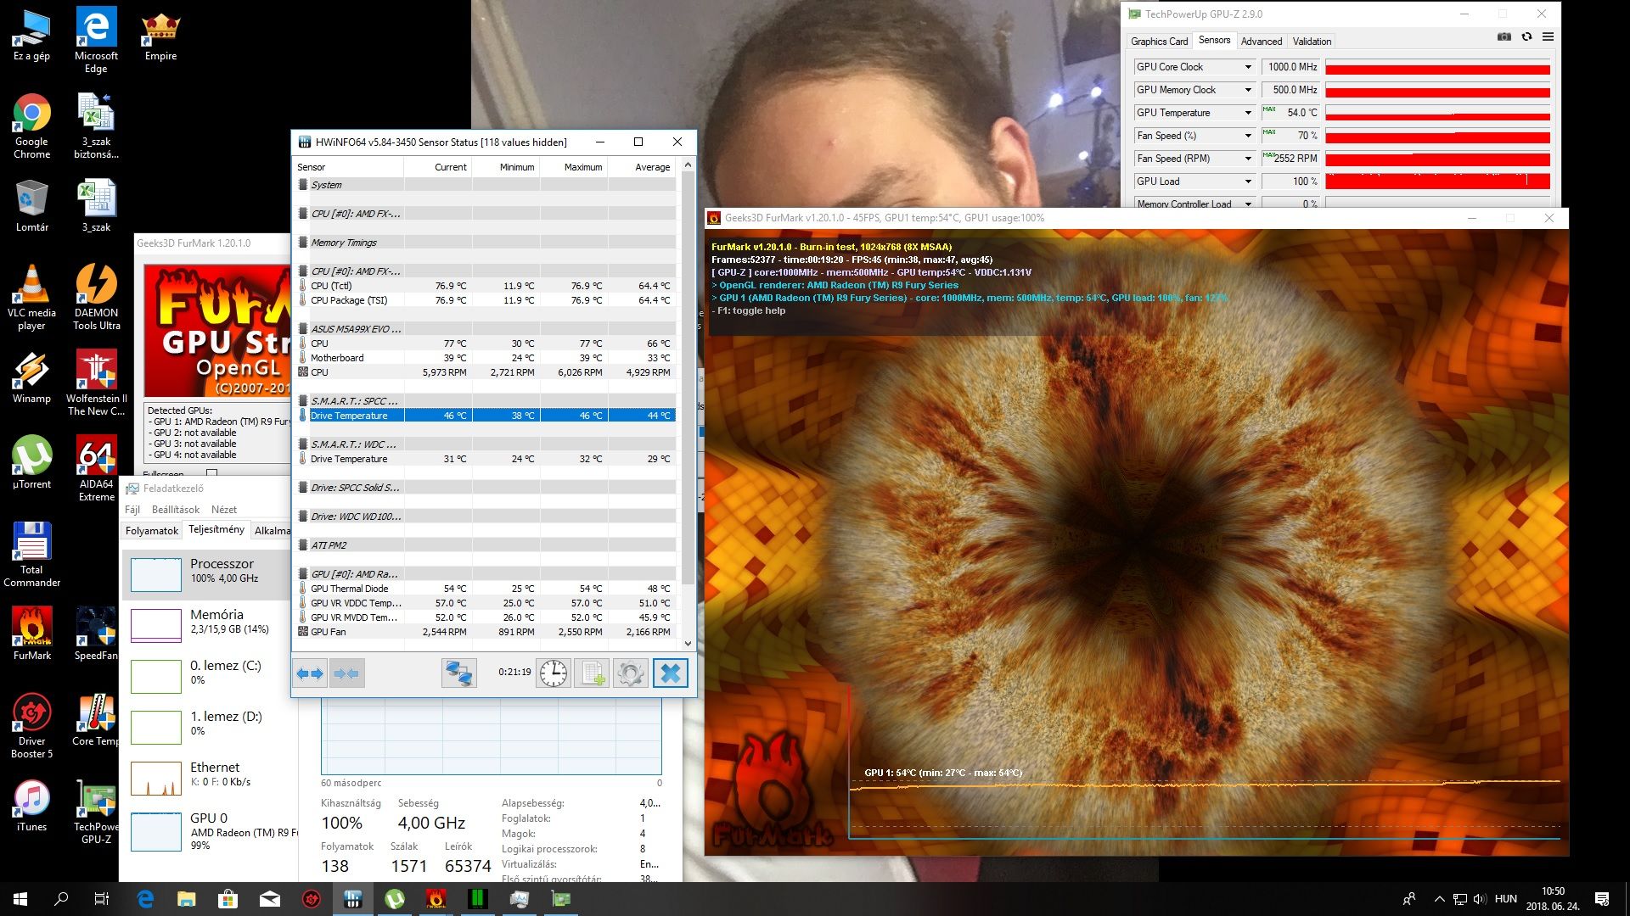Viewport: 1630px width, 916px height.
Task: Open the Fan Speed (RPM) dropdown
Action: click(x=1248, y=159)
